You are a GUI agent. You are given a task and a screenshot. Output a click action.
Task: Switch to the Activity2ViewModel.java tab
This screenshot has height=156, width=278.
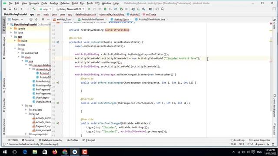click(x=152, y=19)
